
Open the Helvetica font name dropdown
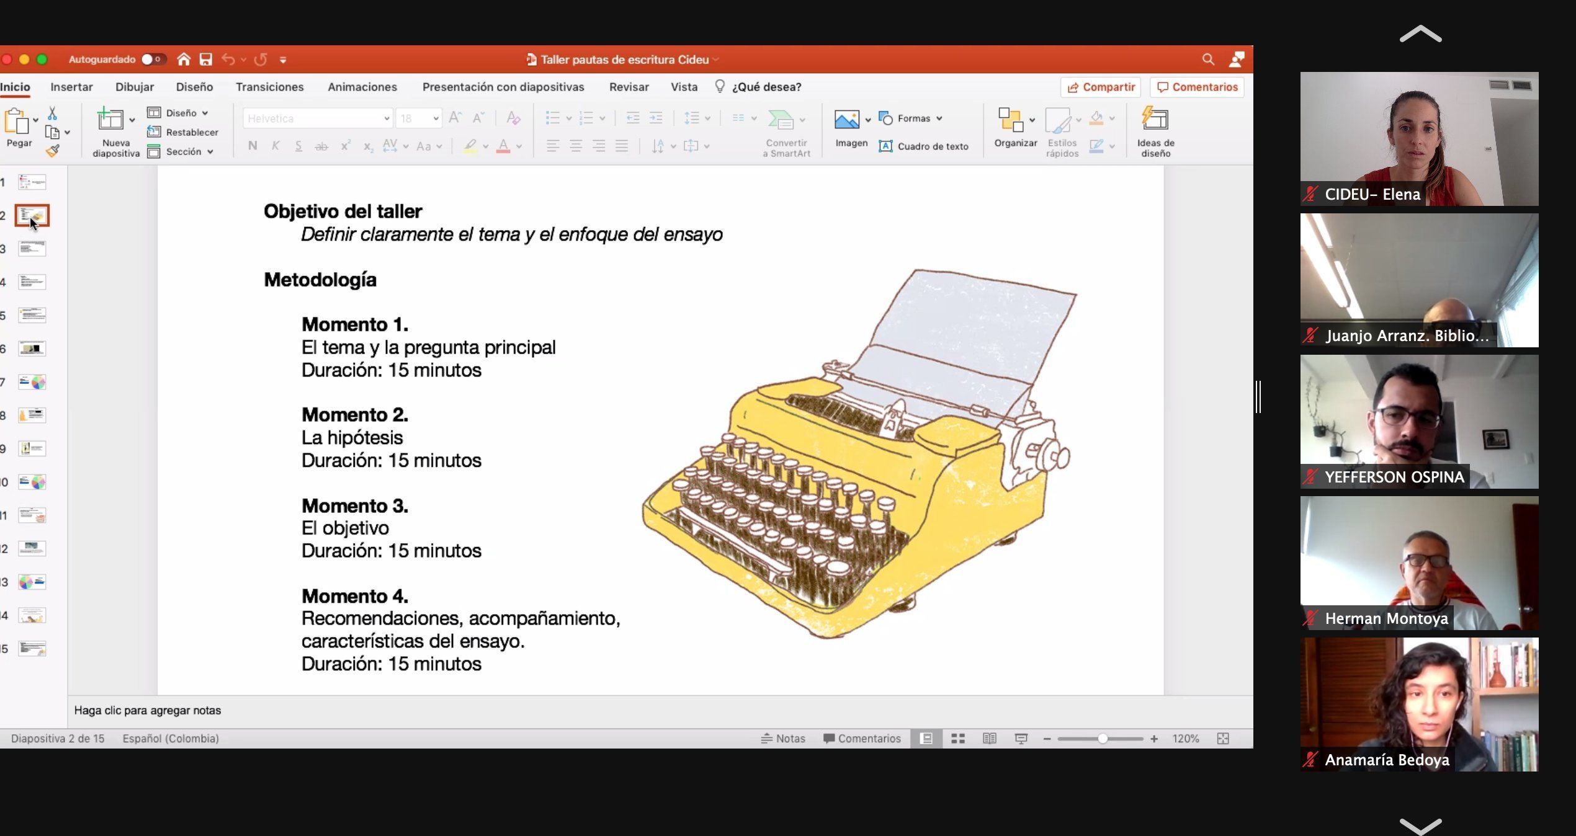(x=386, y=118)
